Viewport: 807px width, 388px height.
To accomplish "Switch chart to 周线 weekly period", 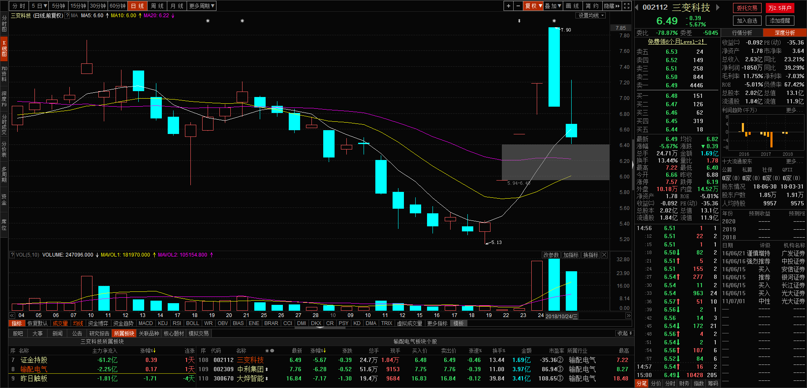I will (x=157, y=6).
